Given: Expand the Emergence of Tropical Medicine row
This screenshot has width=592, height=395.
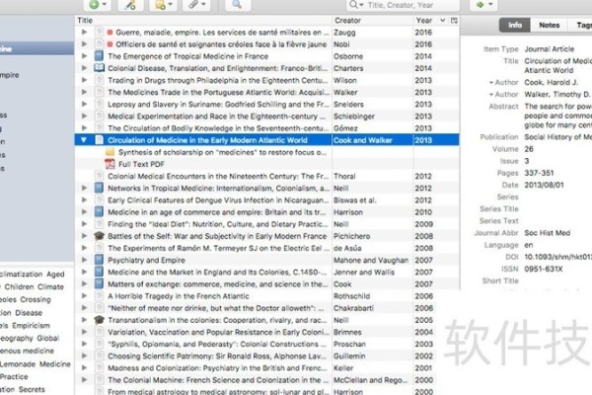Looking at the screenshot, I should pyautogui.click(x=84, y=56).
